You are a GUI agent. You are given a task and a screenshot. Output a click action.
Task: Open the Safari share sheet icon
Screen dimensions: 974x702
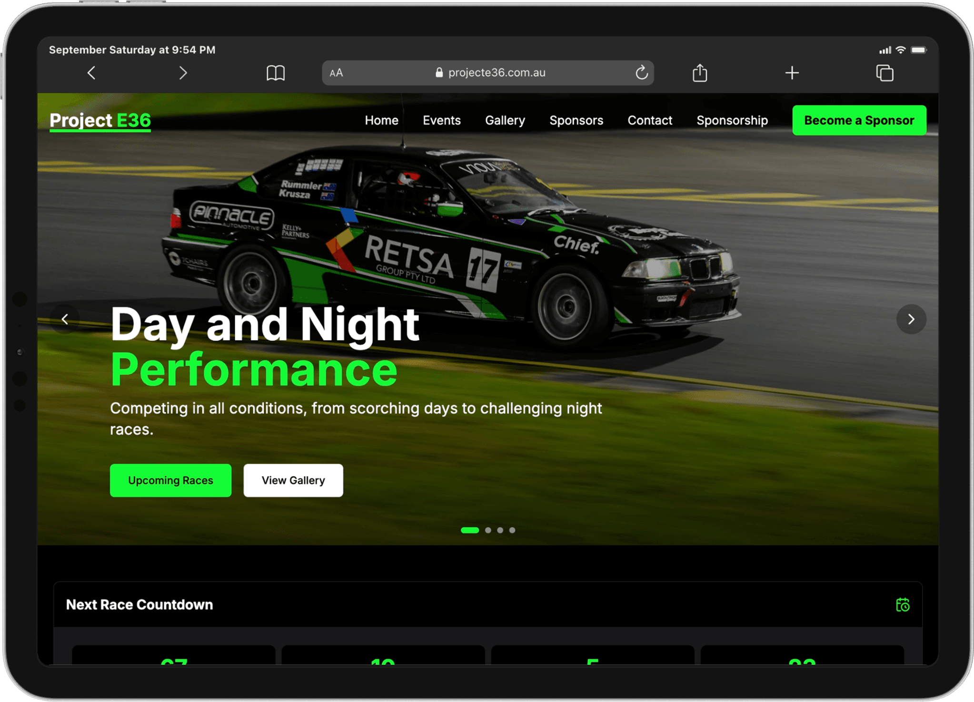tap(699, 73)
